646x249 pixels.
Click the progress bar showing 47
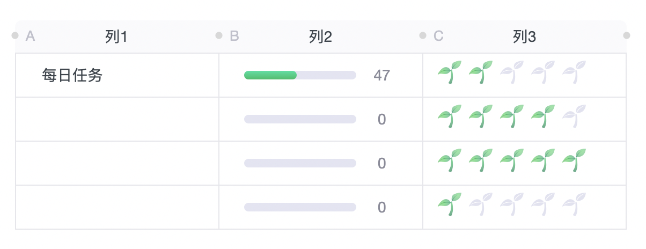point(300,75)
